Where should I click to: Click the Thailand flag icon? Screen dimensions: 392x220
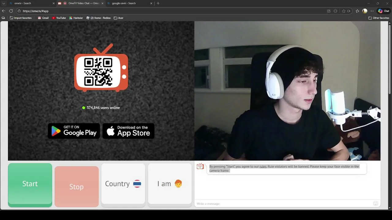pos(137,184)
